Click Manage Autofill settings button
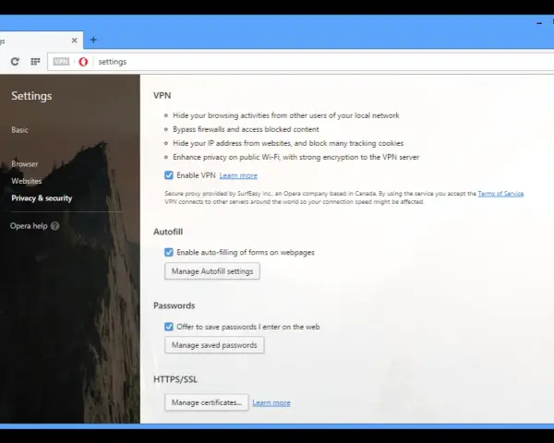 coord(212,271)
